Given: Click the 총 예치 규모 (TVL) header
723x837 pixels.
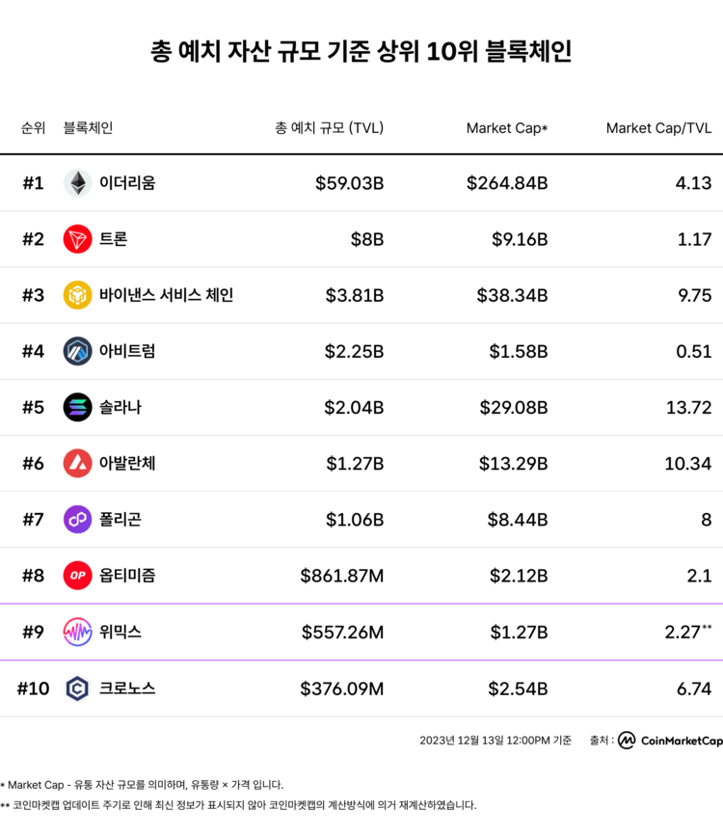Looking at the screenshot, I should pos(329,127).
